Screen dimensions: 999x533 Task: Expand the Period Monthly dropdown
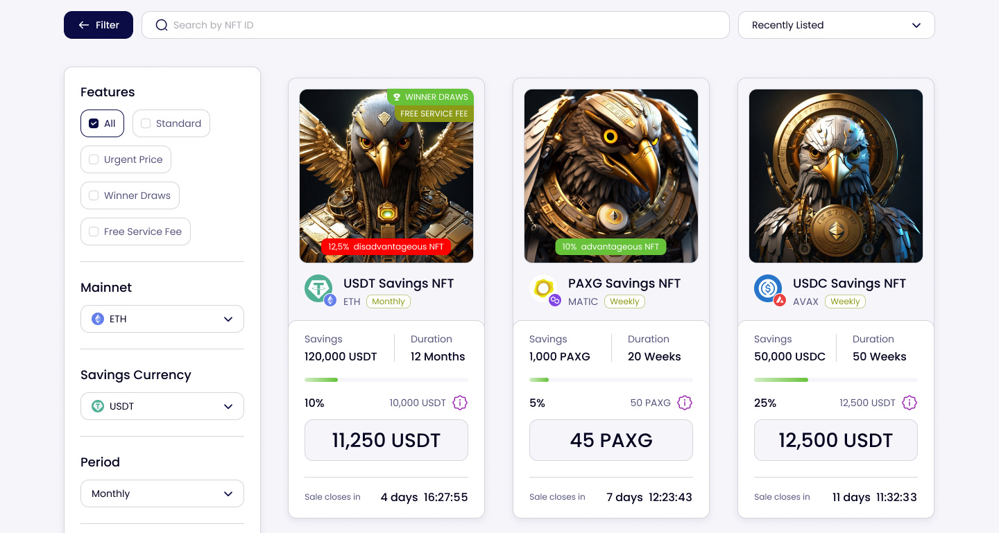[162, 493]
